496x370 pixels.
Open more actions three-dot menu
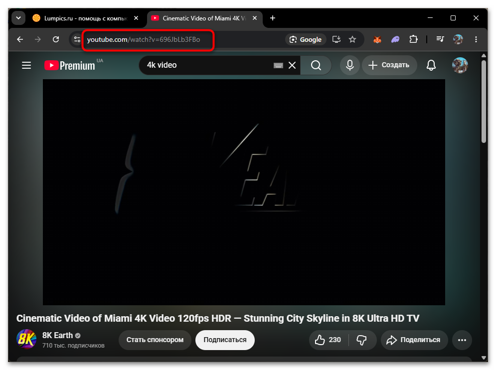click(462, 340)
